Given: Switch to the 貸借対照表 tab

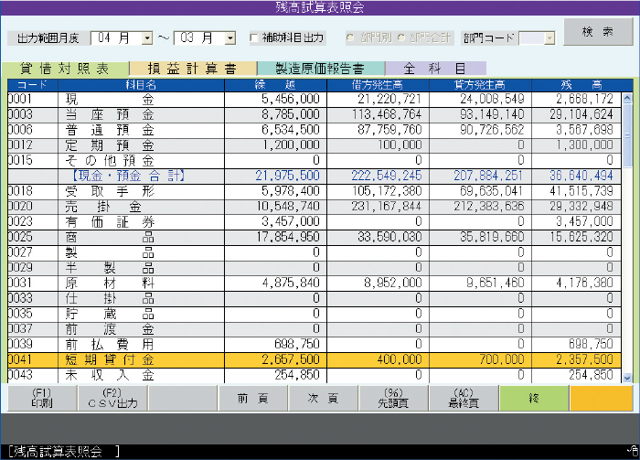Looking at the screenshot, I should [65, 69].
